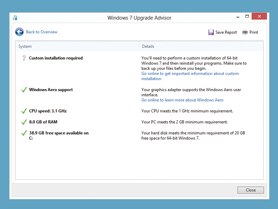Click the Upgrade Advisor title bar icon
This screenshot has width=278, height=209.
click(15, 18)
